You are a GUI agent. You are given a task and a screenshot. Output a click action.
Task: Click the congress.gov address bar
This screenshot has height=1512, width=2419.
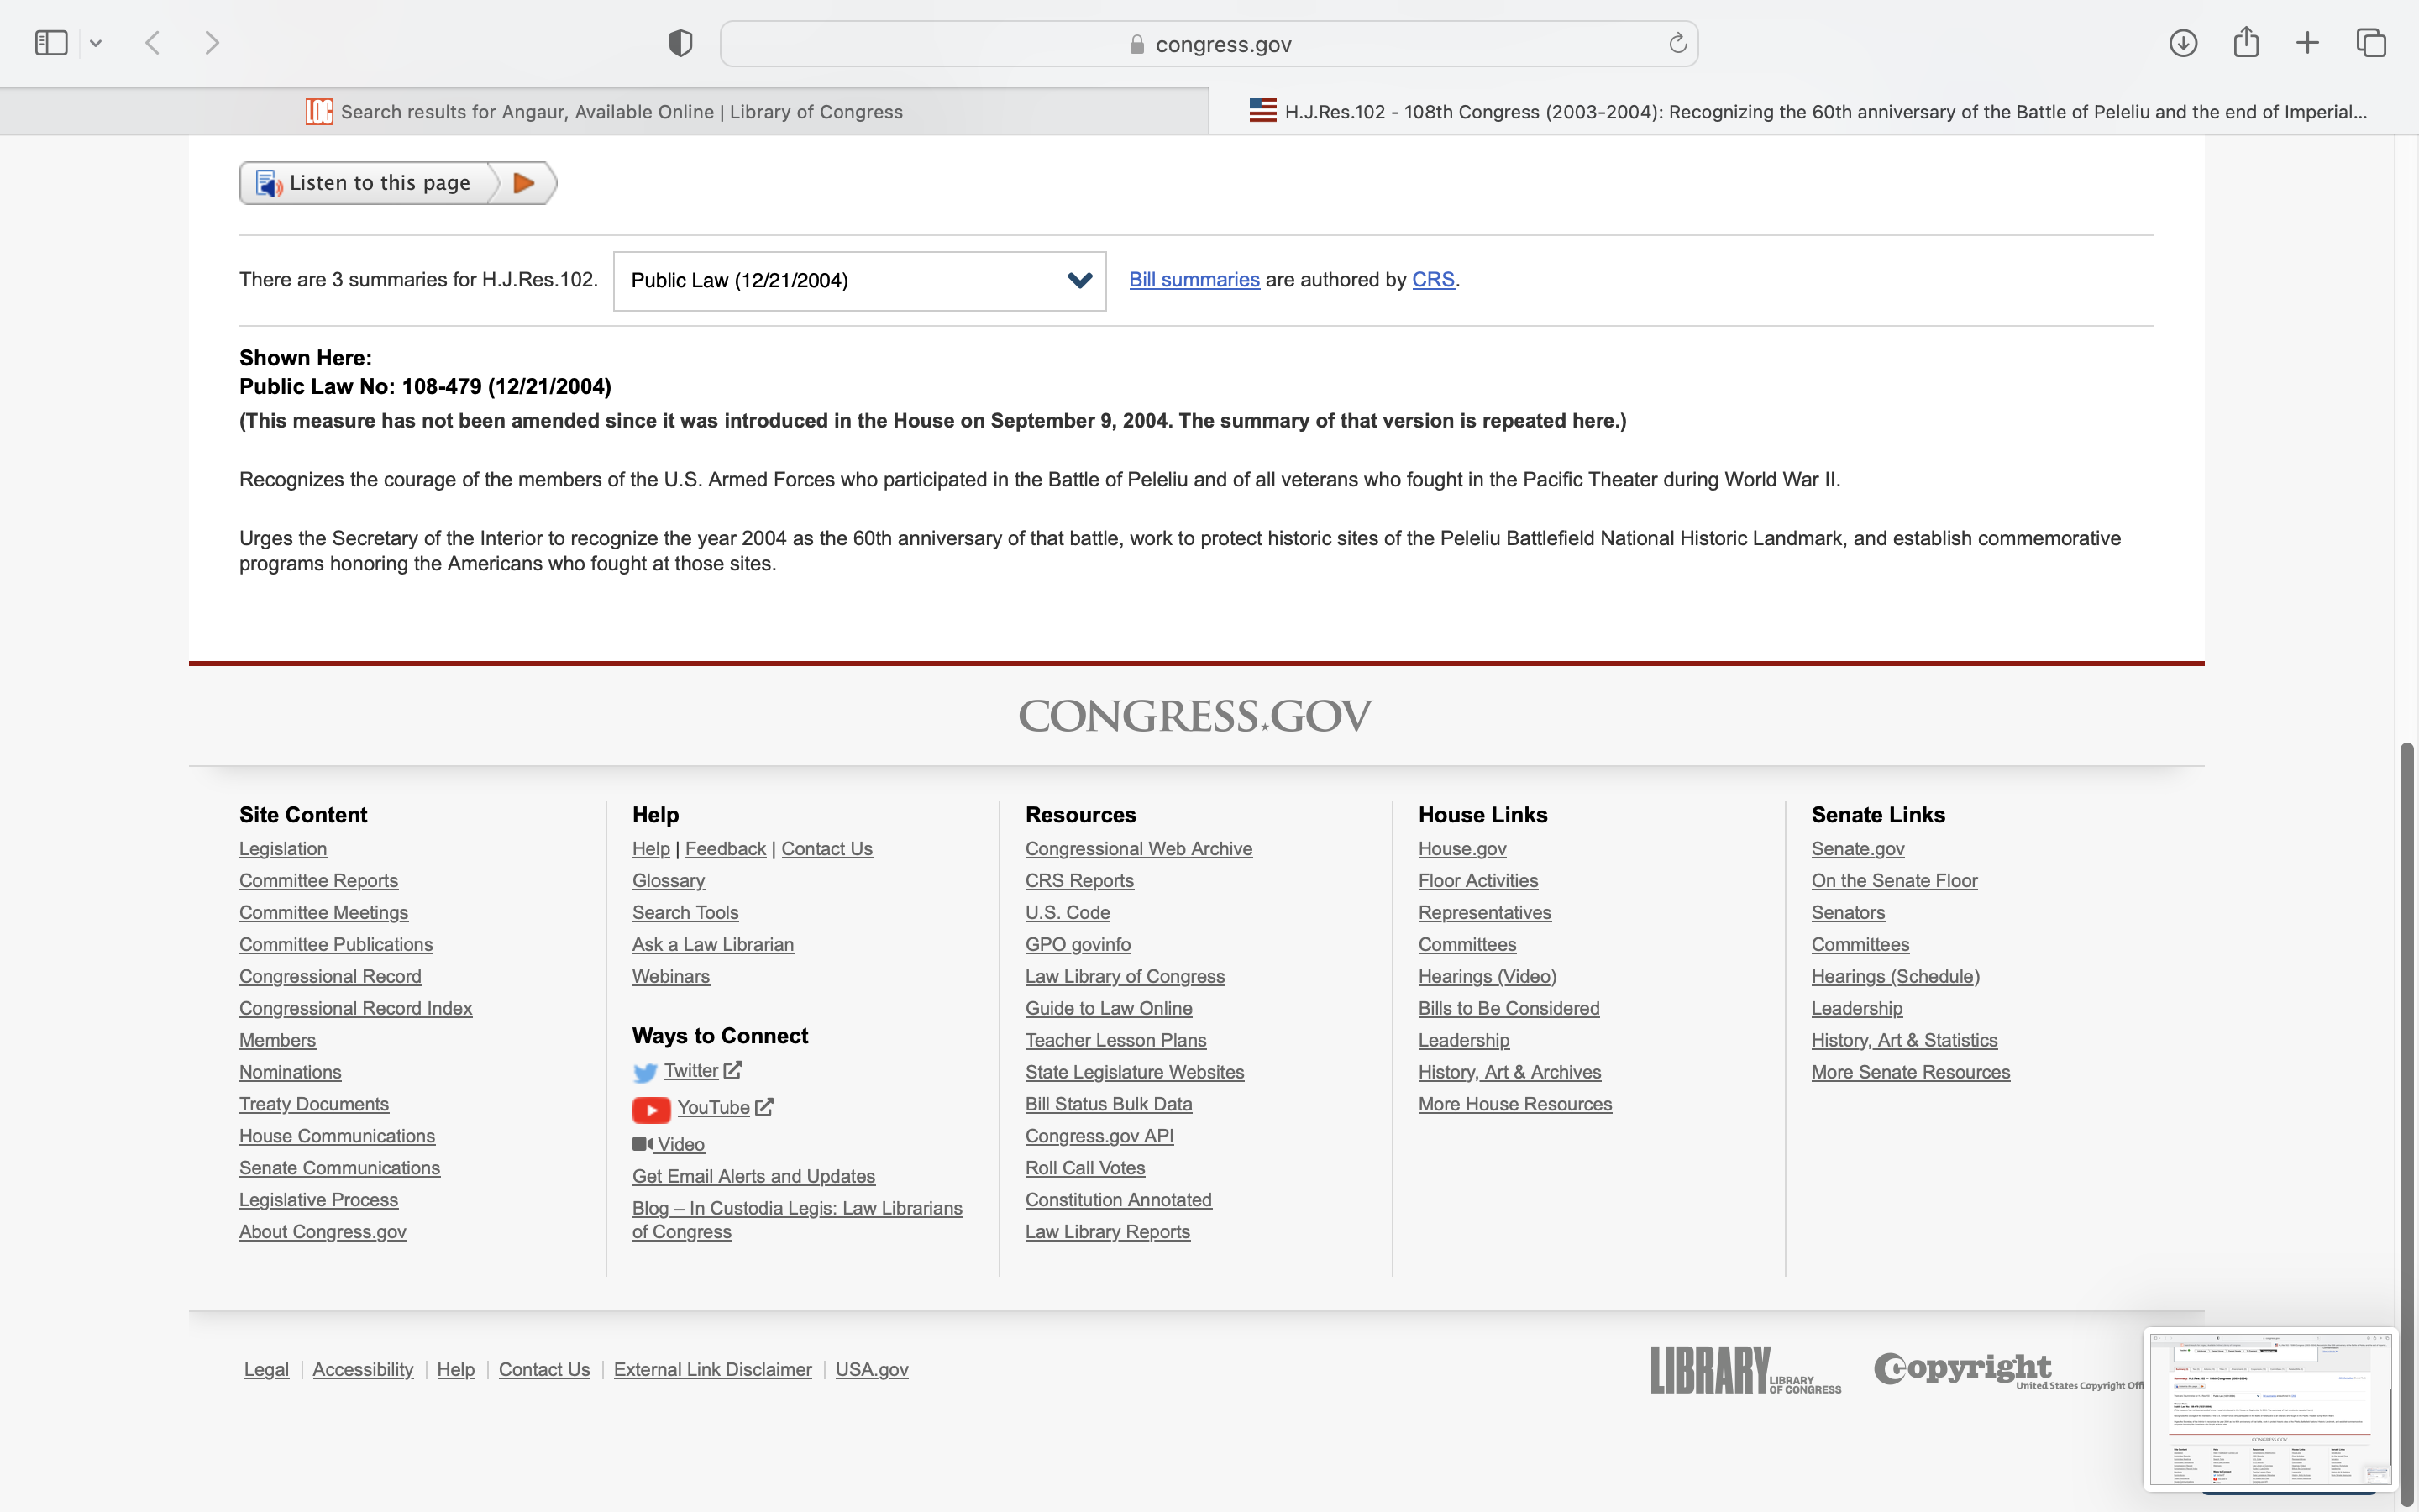[x=1209, y=44]
